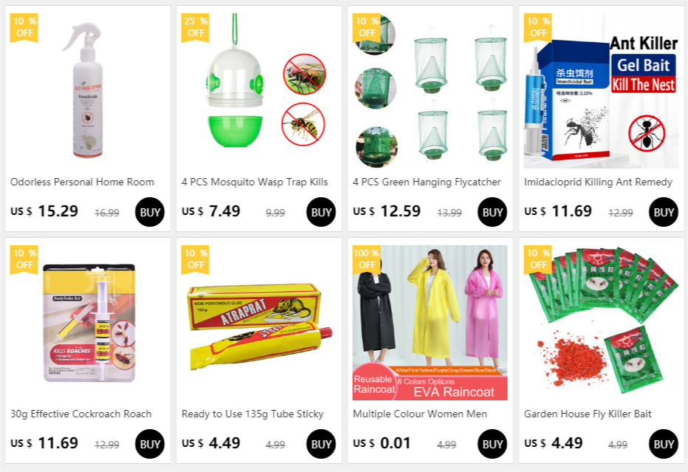Open the ATRAPRAT glue tube image
The height and width of the screenshot is (472, 688).
click(x=259, y=323)
